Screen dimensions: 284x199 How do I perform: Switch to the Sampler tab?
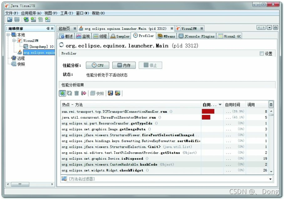pyautogui.click(x=120, y=36)
